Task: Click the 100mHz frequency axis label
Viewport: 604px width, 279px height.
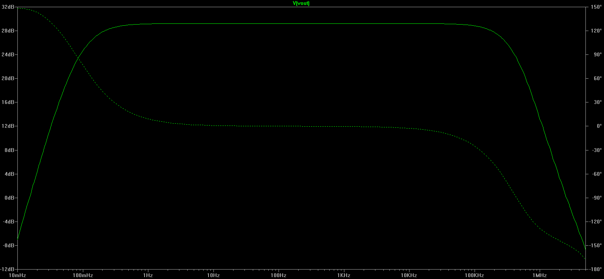Action: 83,275
